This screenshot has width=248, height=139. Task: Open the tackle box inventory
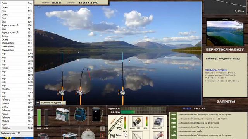pyautogui.click(x=62, y=115)
